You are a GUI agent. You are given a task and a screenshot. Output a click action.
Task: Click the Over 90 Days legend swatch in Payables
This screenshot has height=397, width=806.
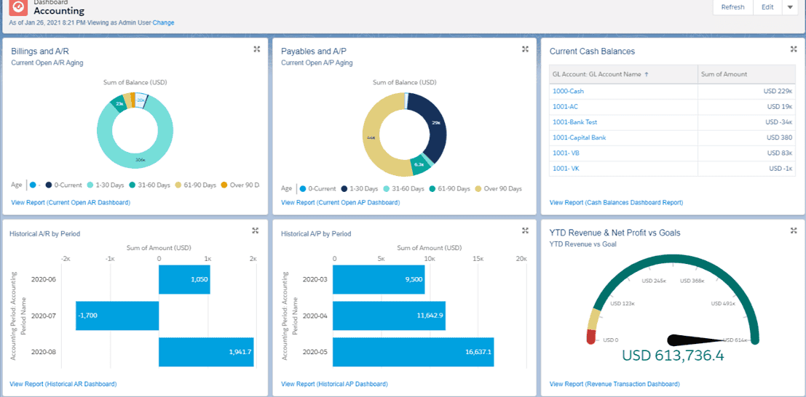pos(479,189)
